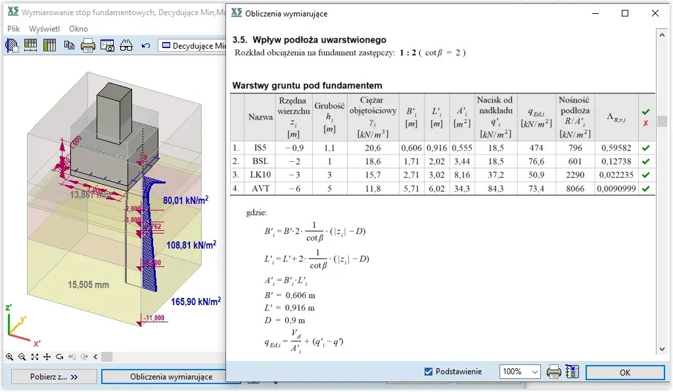Click the rotate view icon below 3D view
The width and height of the screenshot is (673, 392).
click(x=60, y=356)
